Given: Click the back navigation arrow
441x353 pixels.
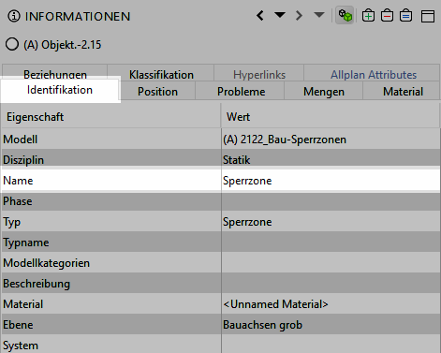Looking at the screenshot, I should (x=260, y=15).
